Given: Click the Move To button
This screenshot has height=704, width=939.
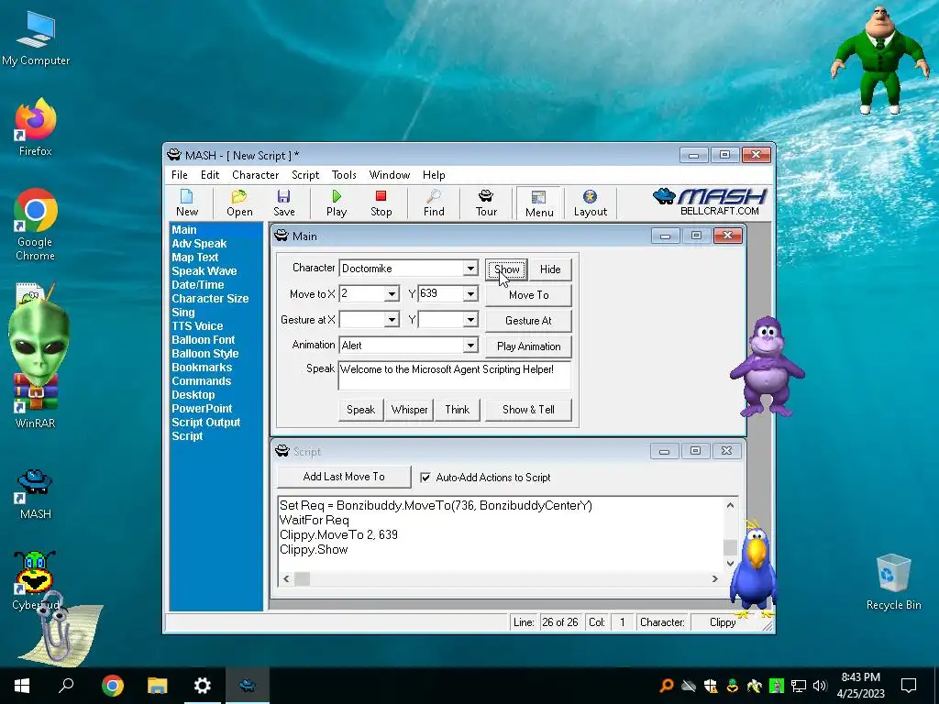Looking at the screenshot, I should 528,295.
